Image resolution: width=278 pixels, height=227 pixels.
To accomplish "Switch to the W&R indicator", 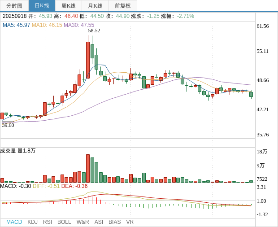I will click(x=83, y=222).
